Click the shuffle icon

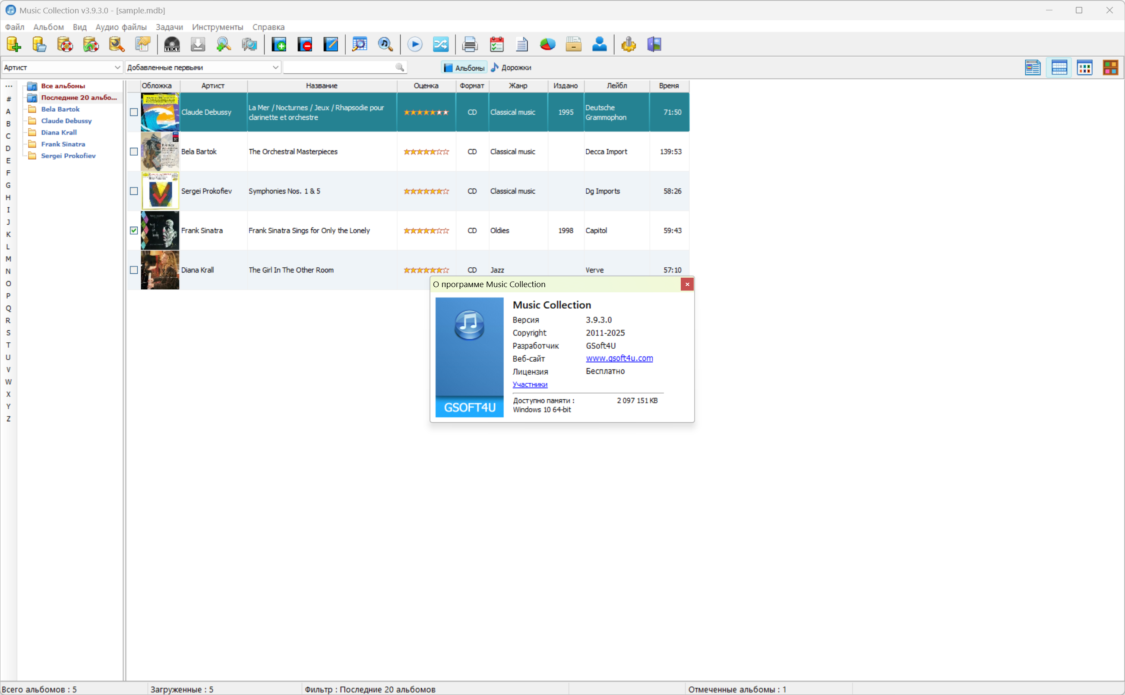click(x=440, y=44)
